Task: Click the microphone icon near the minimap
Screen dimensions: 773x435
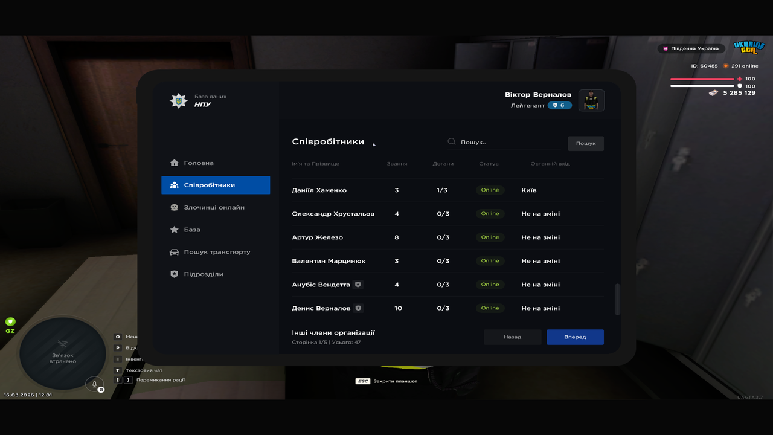Action: (94, 384)
